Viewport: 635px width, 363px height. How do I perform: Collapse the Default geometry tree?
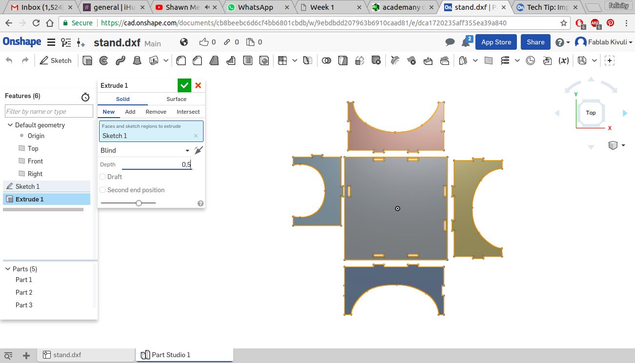(x=10, y=125)
